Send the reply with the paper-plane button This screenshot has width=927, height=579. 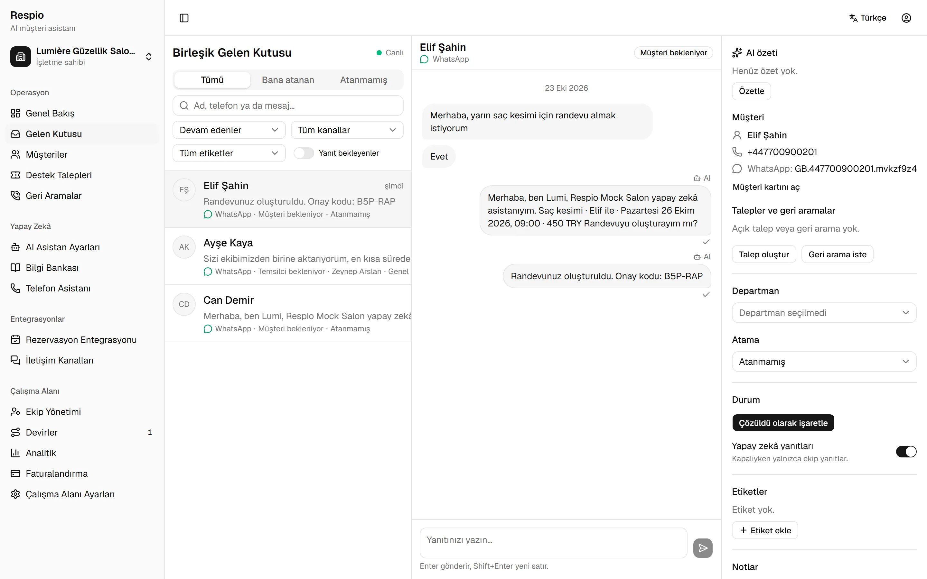[703, 548]
